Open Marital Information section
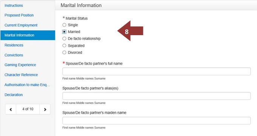This screenshot has width=257, height=136. point(28,35)
